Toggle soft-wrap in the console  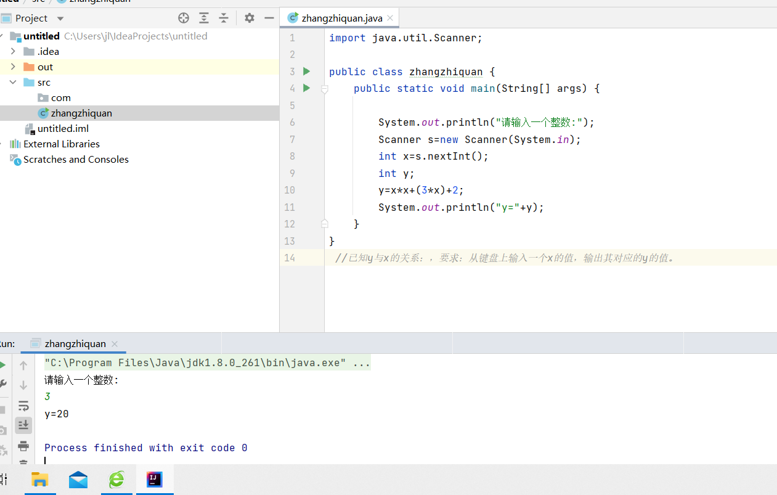pos(23,406)
